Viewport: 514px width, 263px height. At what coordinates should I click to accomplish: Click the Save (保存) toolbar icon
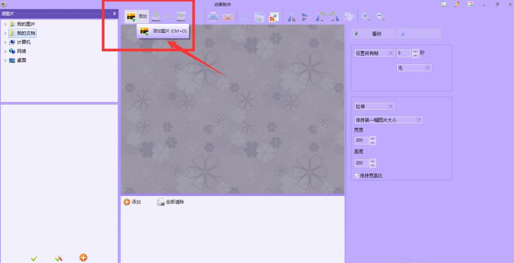(157, 16)
